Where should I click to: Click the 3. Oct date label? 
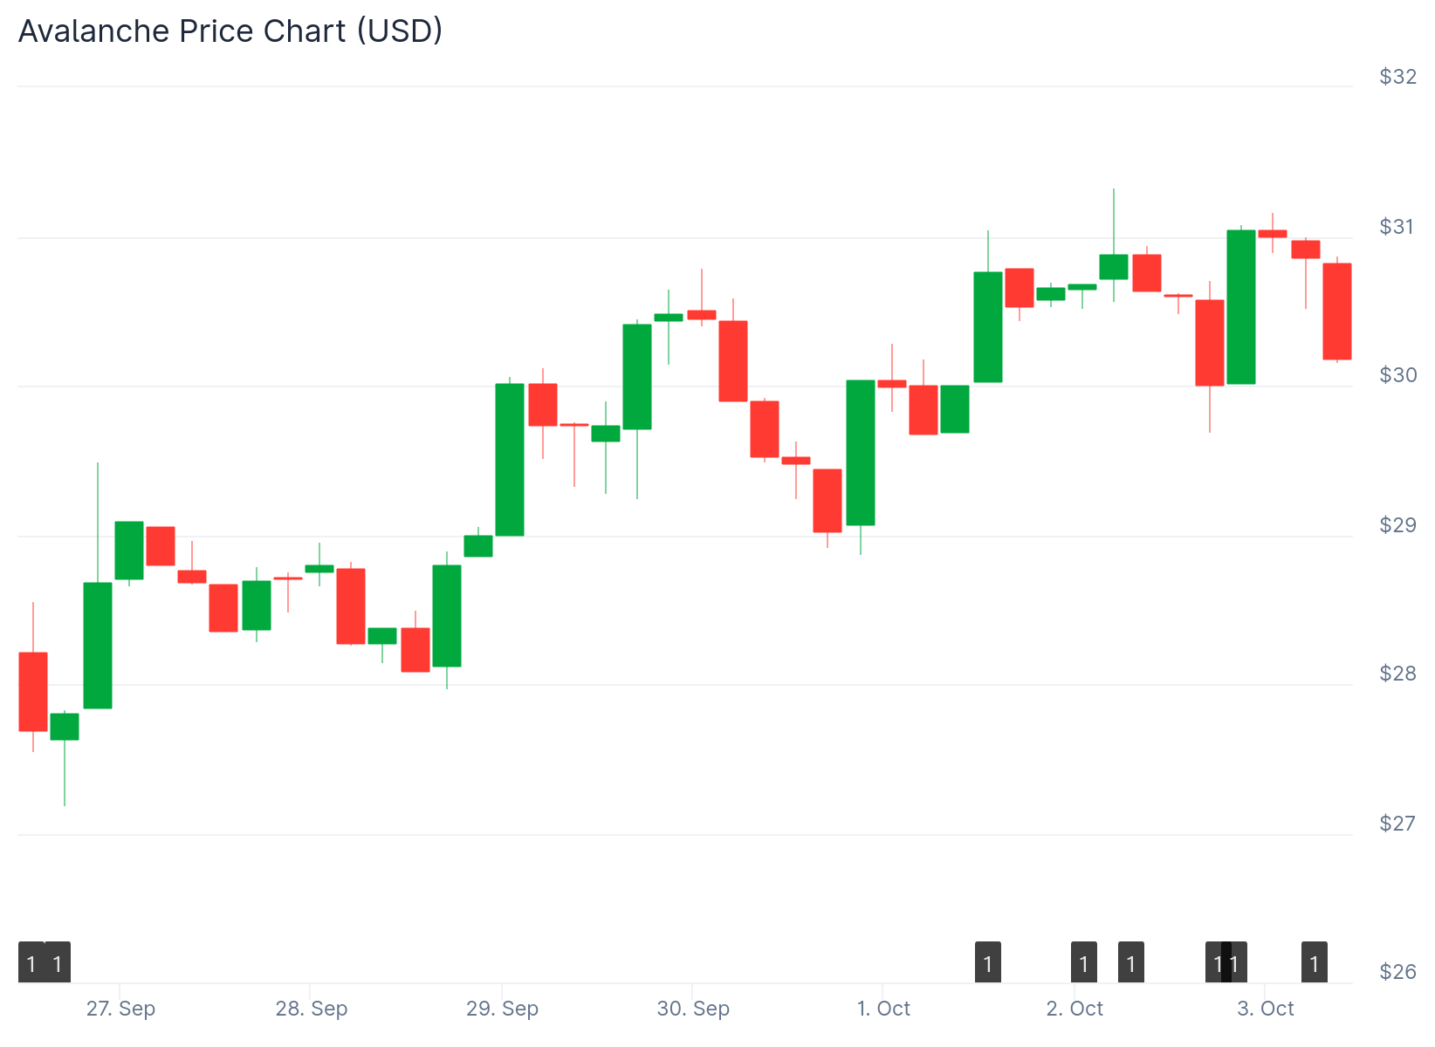click(x=1266, y=1009)
